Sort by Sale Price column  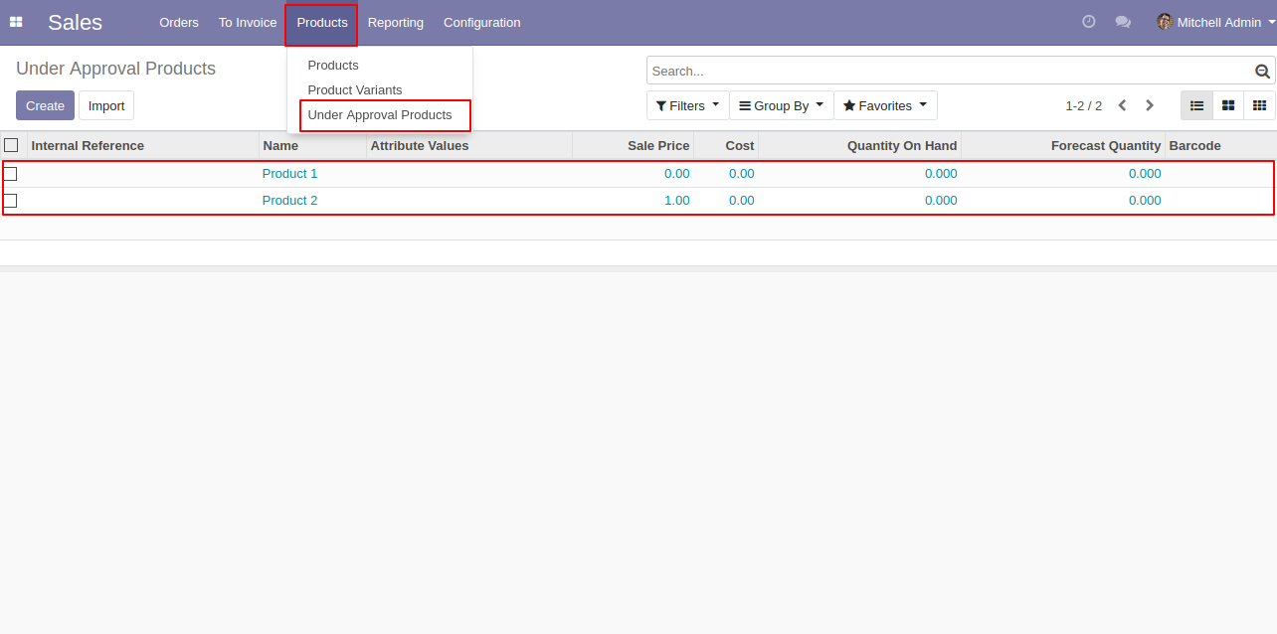click(x=634, y=145)
